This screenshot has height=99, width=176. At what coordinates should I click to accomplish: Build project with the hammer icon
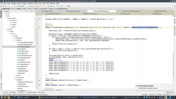(15, 6)
